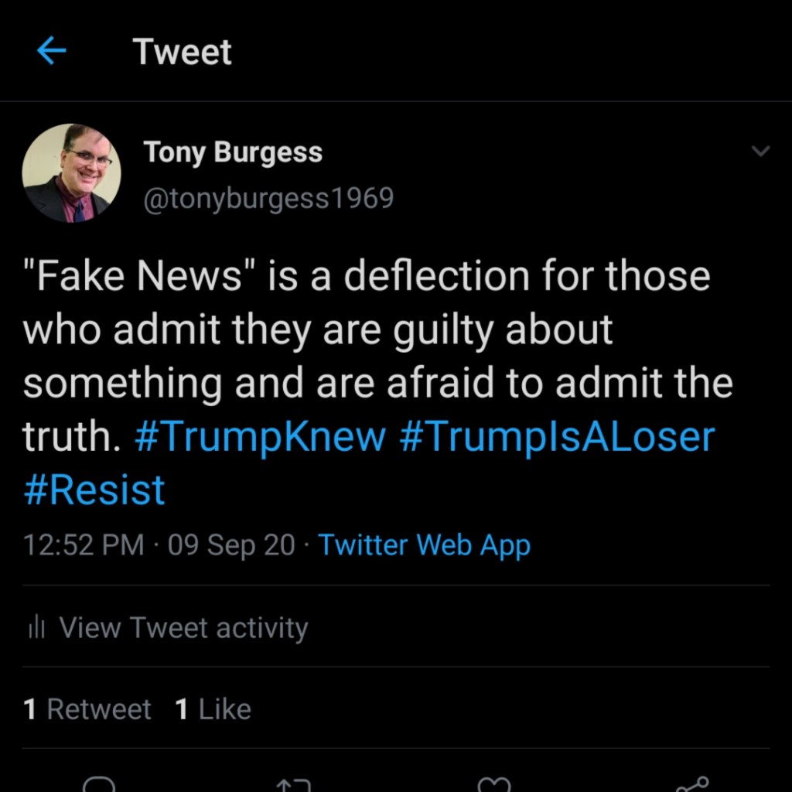
Task: Show the 1 Like list
Action: 213,709
